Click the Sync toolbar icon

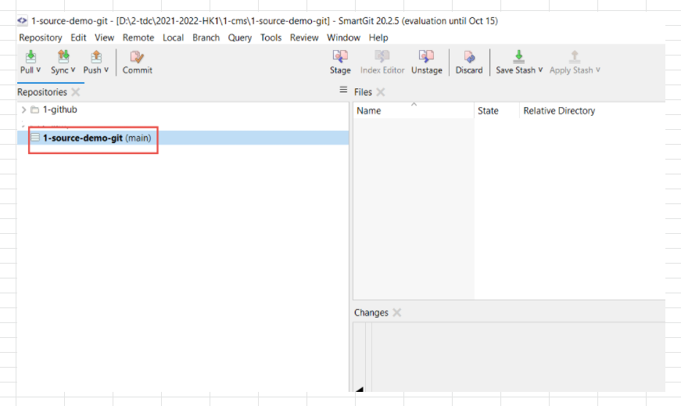coord(63,57)
